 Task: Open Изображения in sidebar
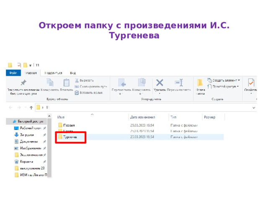coord(28,148)
